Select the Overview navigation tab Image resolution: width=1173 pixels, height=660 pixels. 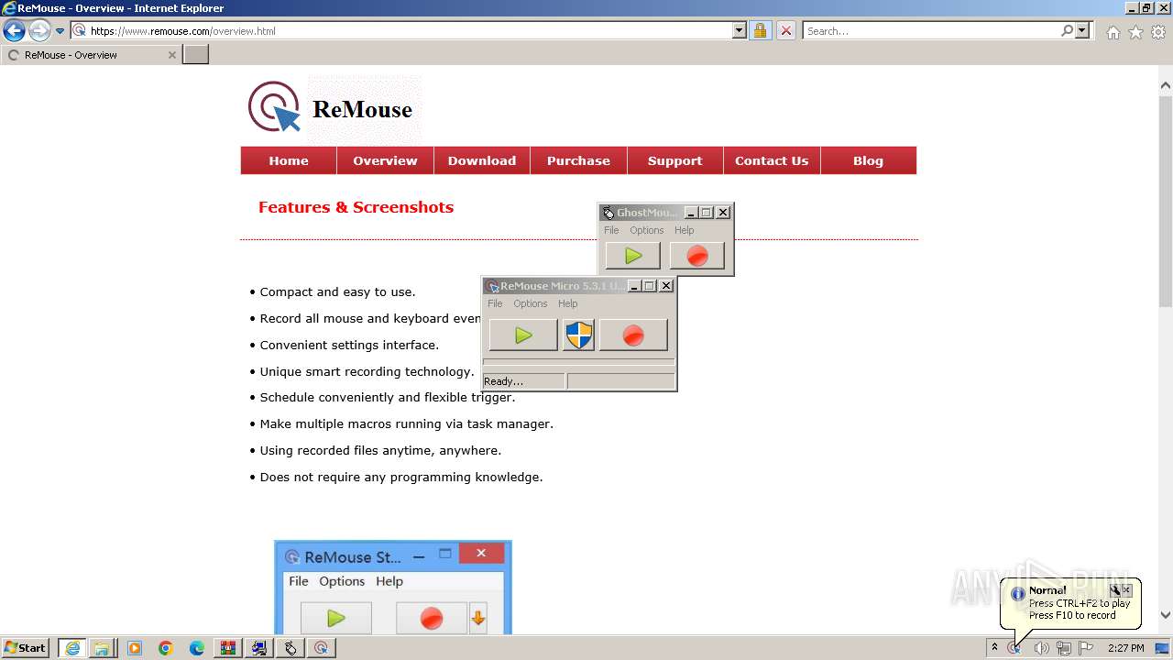[x=385, y=160]
